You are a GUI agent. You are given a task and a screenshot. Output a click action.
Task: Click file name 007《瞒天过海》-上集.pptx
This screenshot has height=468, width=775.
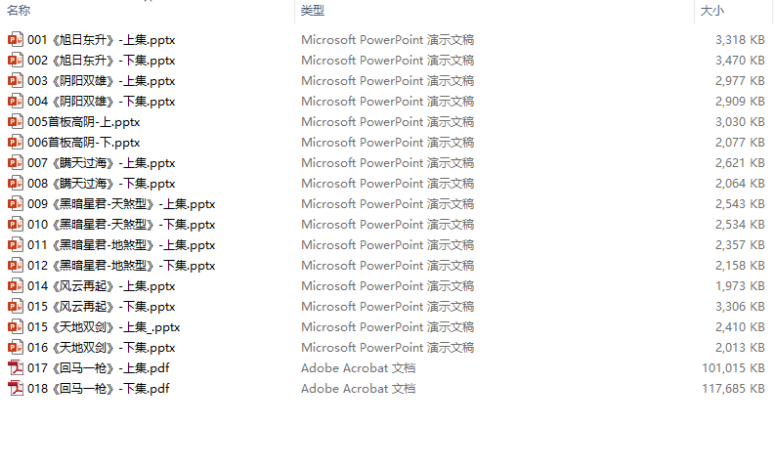tap(102, 163)
